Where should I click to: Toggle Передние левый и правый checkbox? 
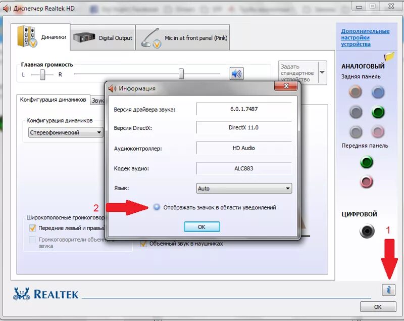pyautogui.click(x=32, y=228)
